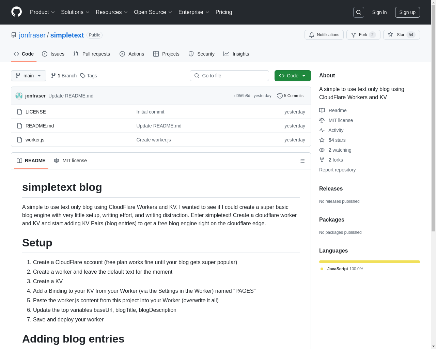Click 'Update README.md' in README.md row
This screenshot has height=349, width=436.
pyautogui.click(x=159, y=126)
